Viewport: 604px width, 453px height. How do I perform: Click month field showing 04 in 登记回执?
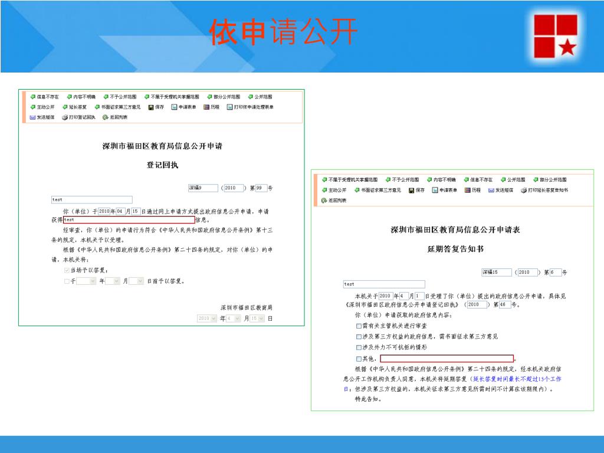(x=120, y=212)
